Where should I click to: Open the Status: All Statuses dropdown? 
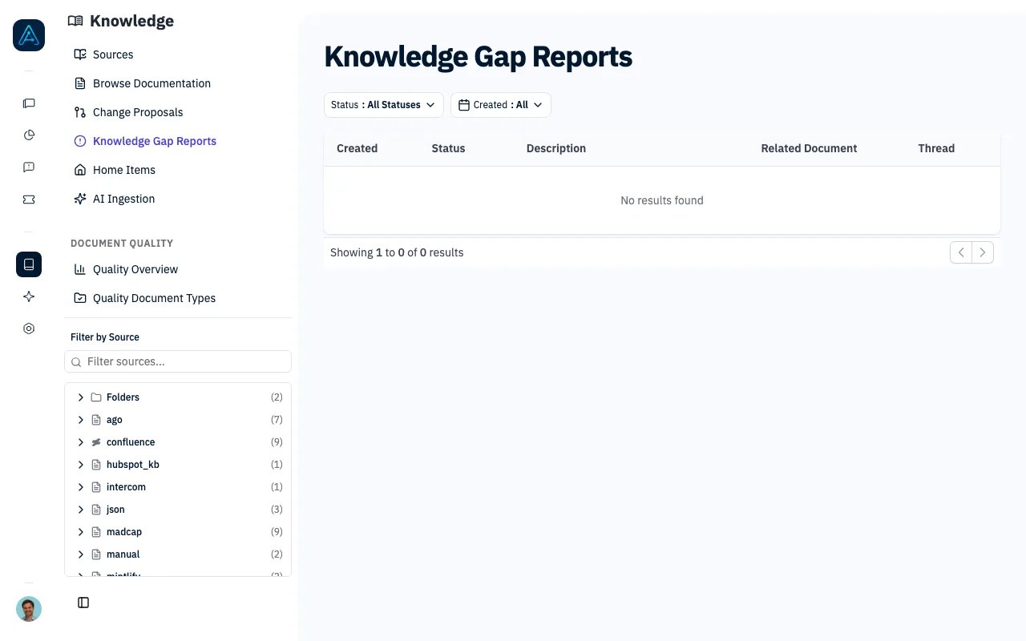tap(384, 105)
